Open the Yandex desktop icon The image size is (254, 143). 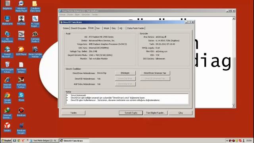pyautogui.click(x=7, y=127)
